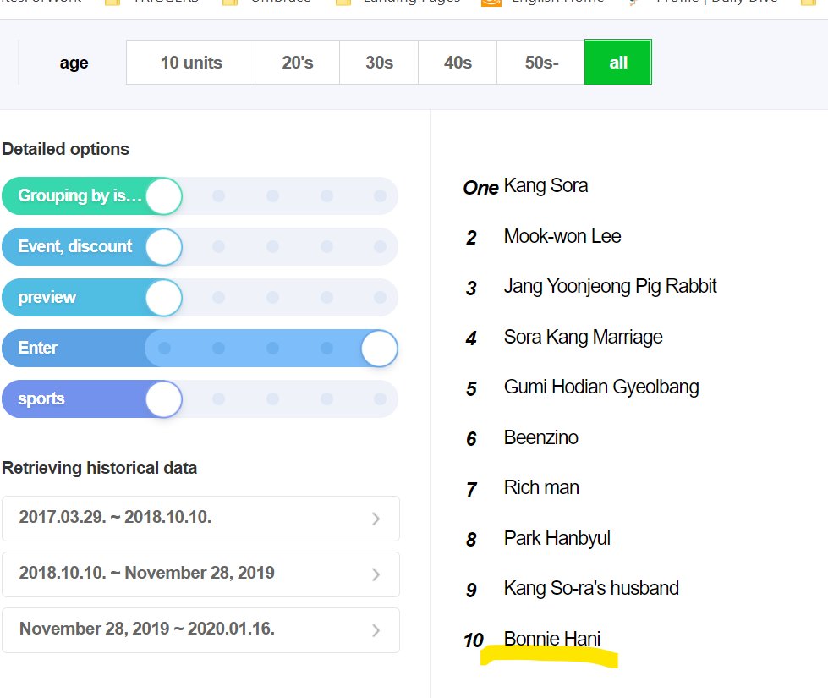Select the all age filter
The width and height of the screenshot is (828, 698).
(x=617, y=62)
